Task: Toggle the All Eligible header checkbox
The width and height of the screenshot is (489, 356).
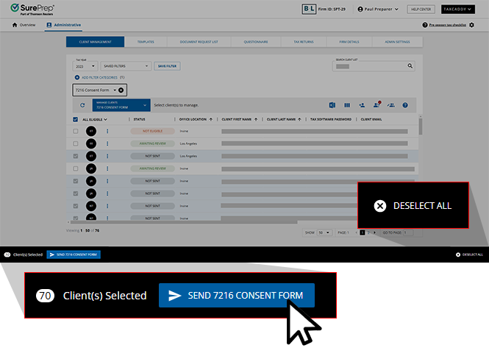Action: (x=75, y=119)
